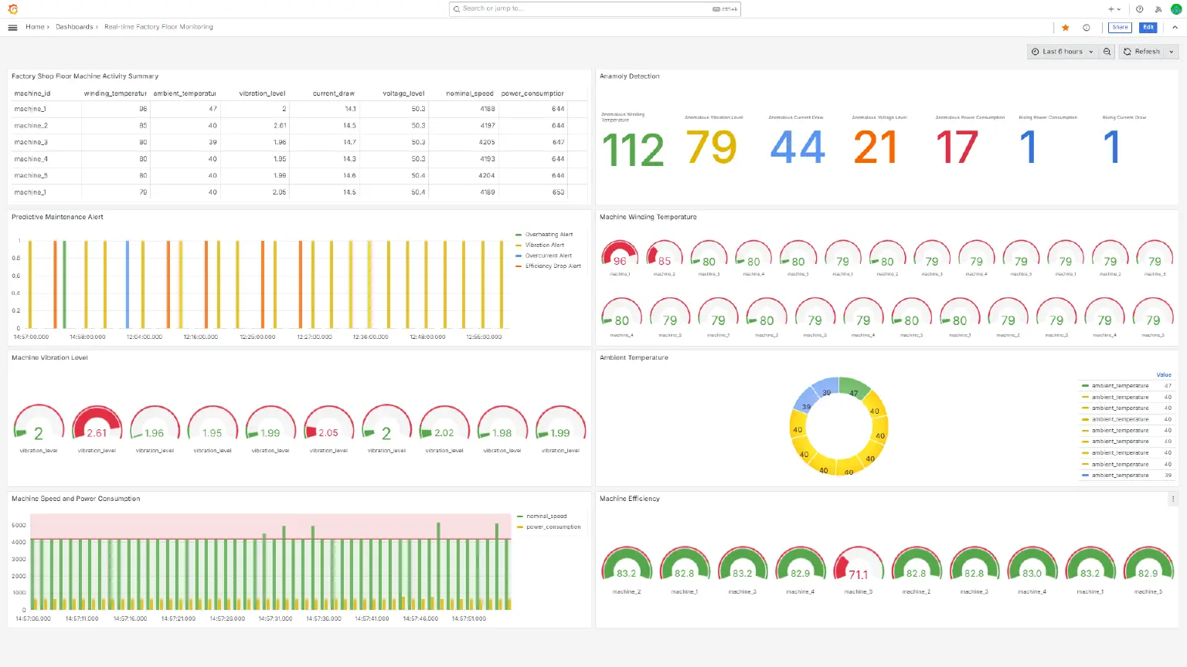Expand the plus add-new dropdown
Screen dimensions: 1187x667
tap(1114, 9)
